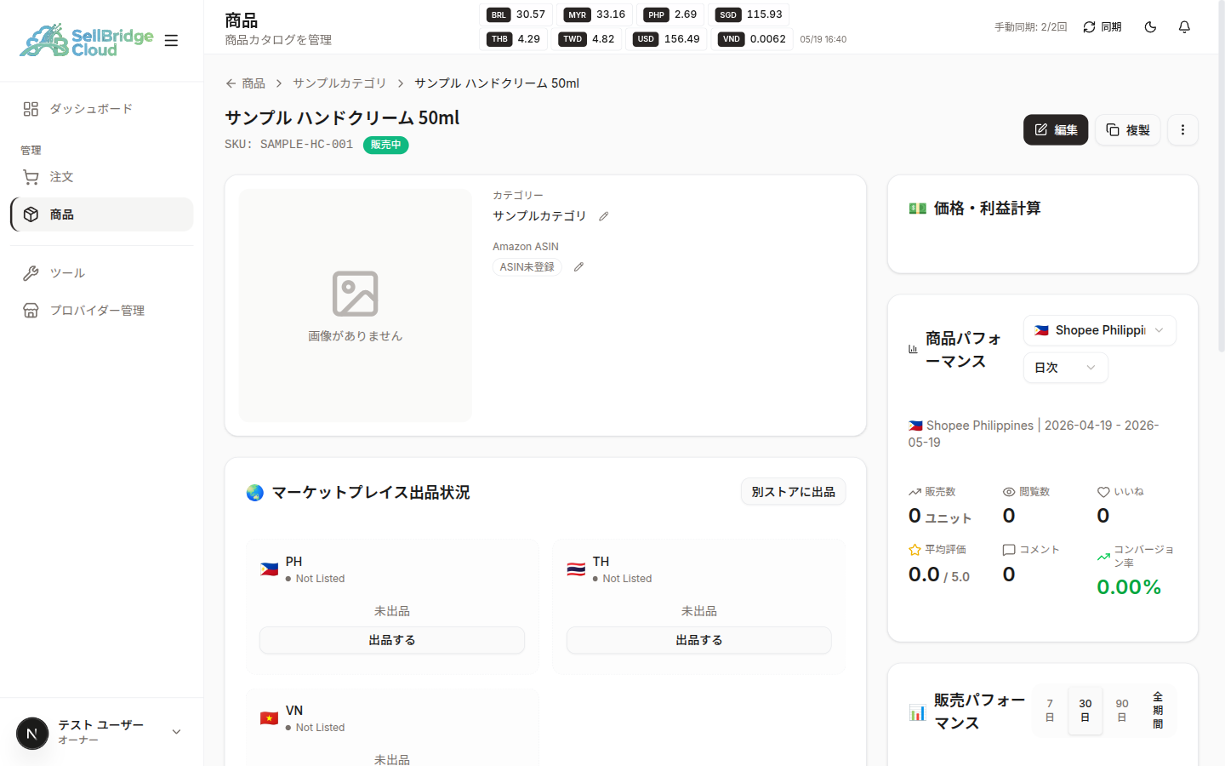The width and height of the screenshot is (1225, 766).
Task: Click the USD 156.49 exchange rate
Action: (666, 39)
